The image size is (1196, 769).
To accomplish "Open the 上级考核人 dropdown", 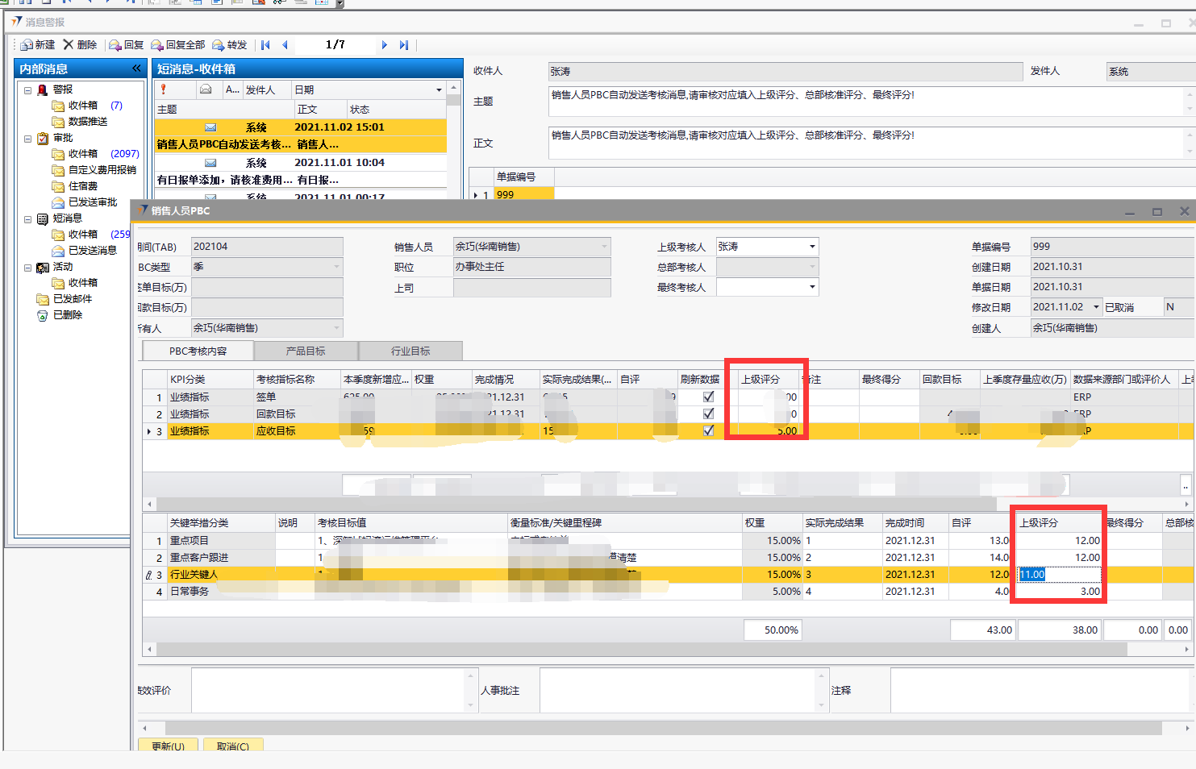I will coord(812,247).
